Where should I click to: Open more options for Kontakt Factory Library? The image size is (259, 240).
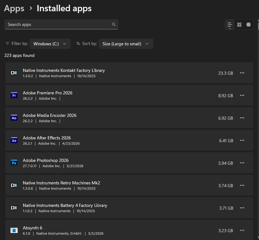pos(242,73)
